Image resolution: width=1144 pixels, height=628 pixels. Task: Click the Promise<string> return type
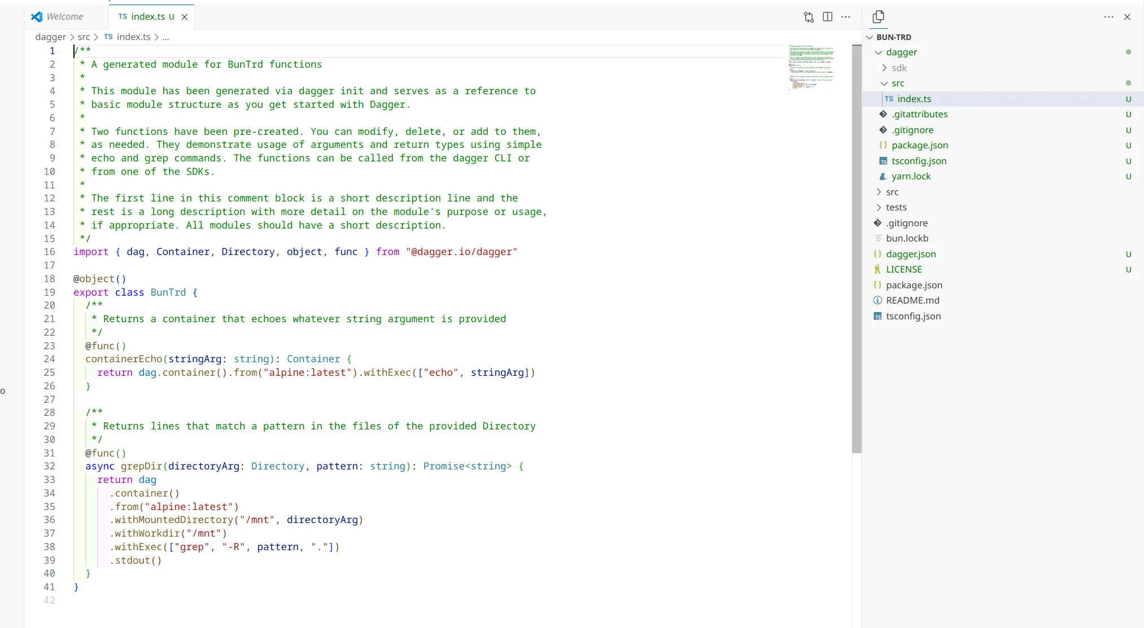468,466
